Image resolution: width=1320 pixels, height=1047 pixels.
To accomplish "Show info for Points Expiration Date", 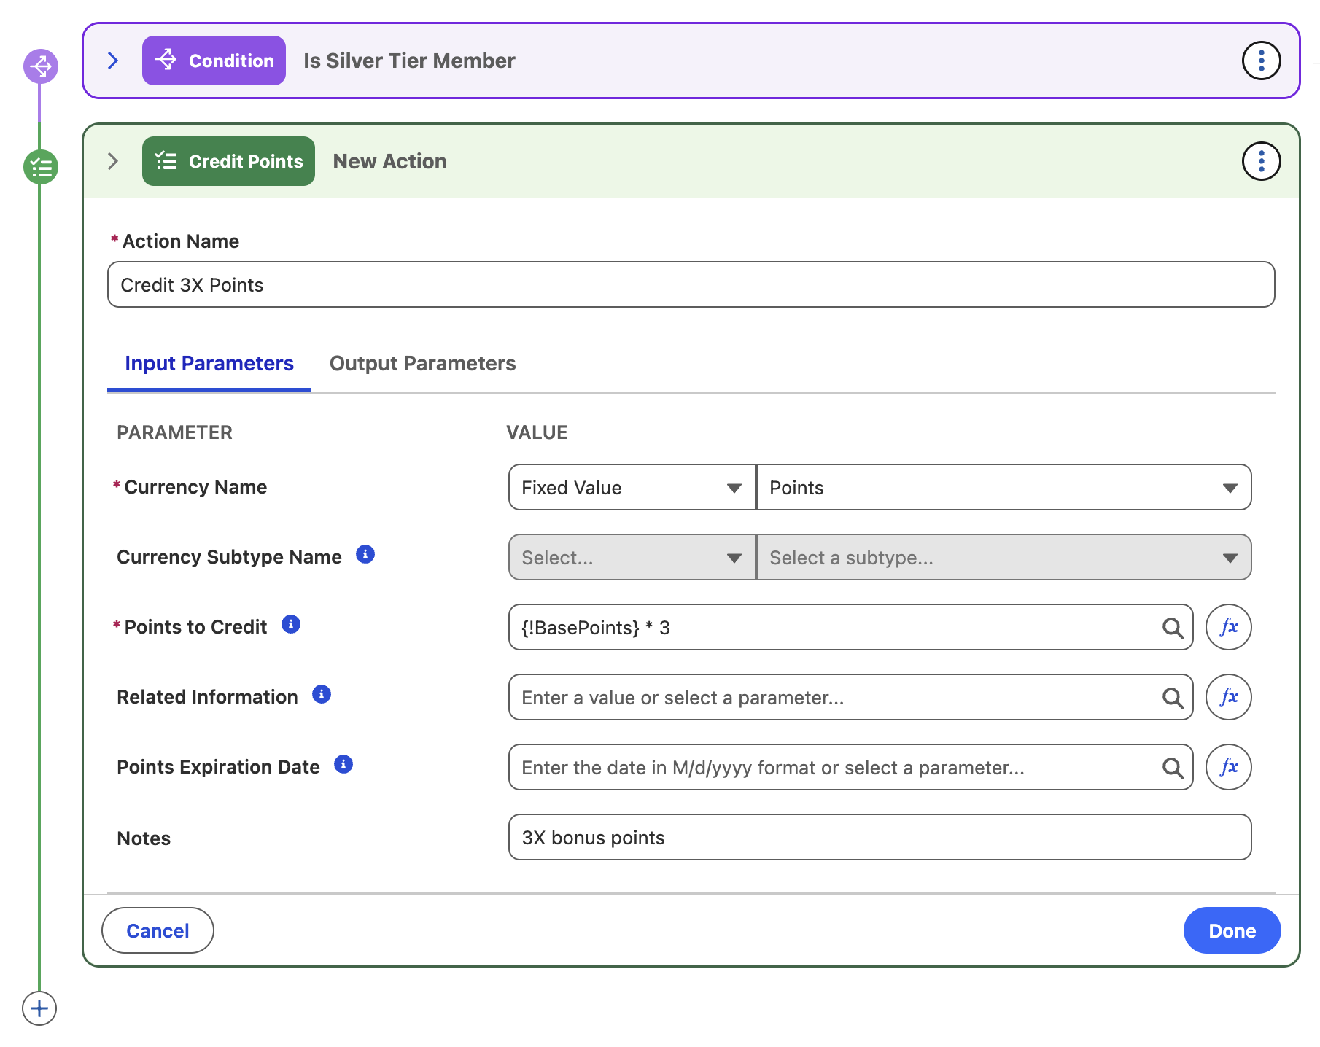I will click(x=343, y=765).
